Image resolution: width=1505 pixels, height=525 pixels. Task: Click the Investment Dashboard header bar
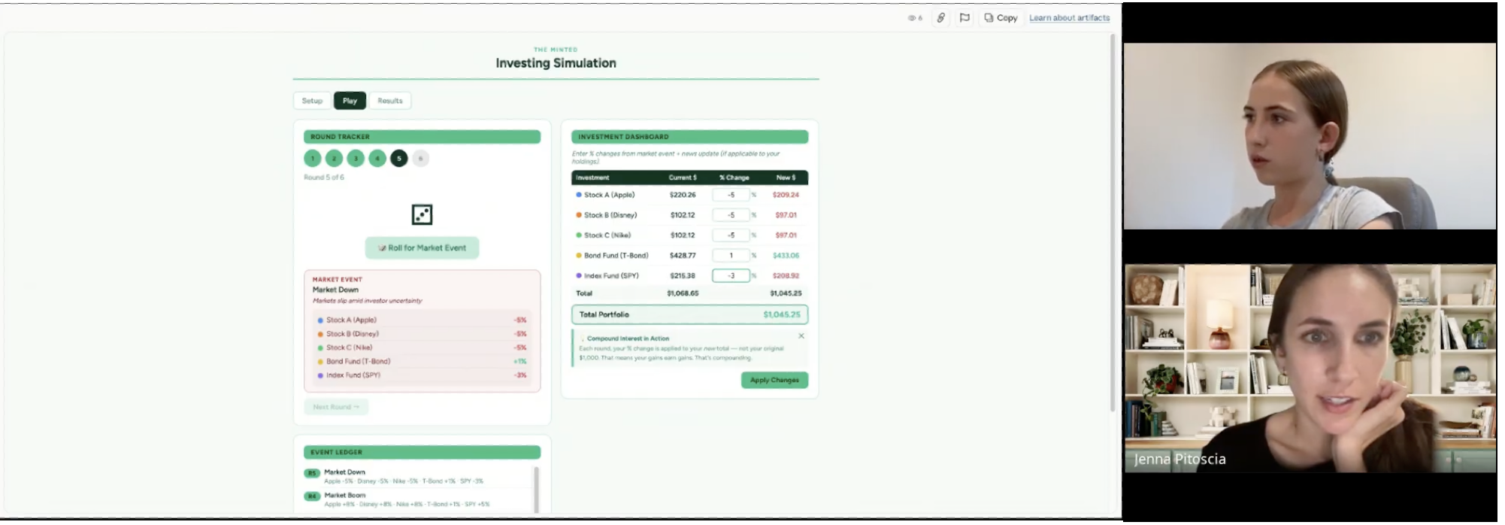point(689,137)
